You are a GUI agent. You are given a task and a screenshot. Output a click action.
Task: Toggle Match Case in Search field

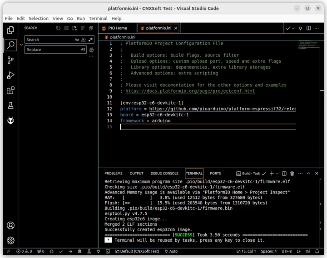(x=77, y=40)
